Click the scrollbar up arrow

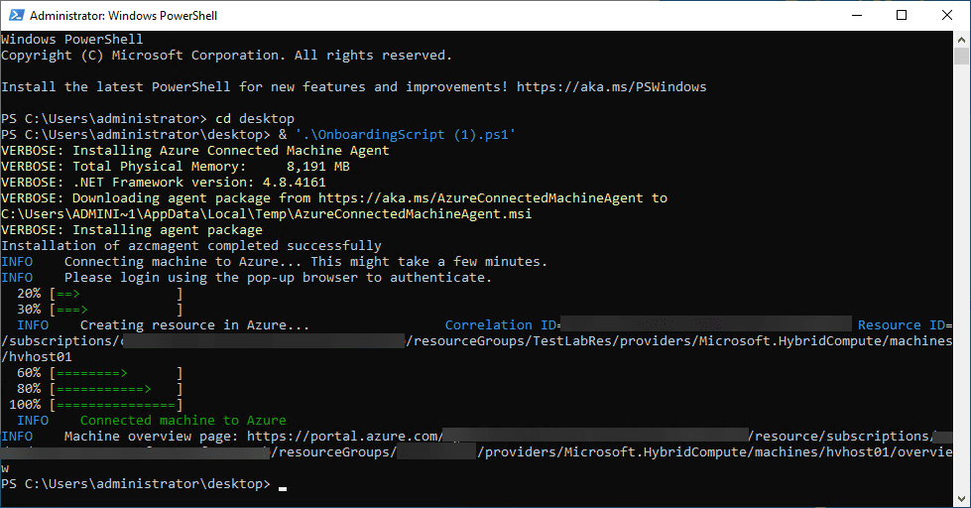pos(961,39)
